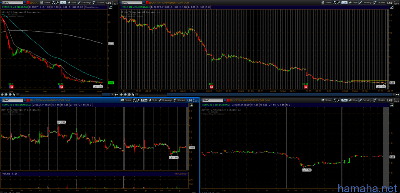Click zoom out magnifier below 1h chart

pyautogui.click(x=129, y=94)
